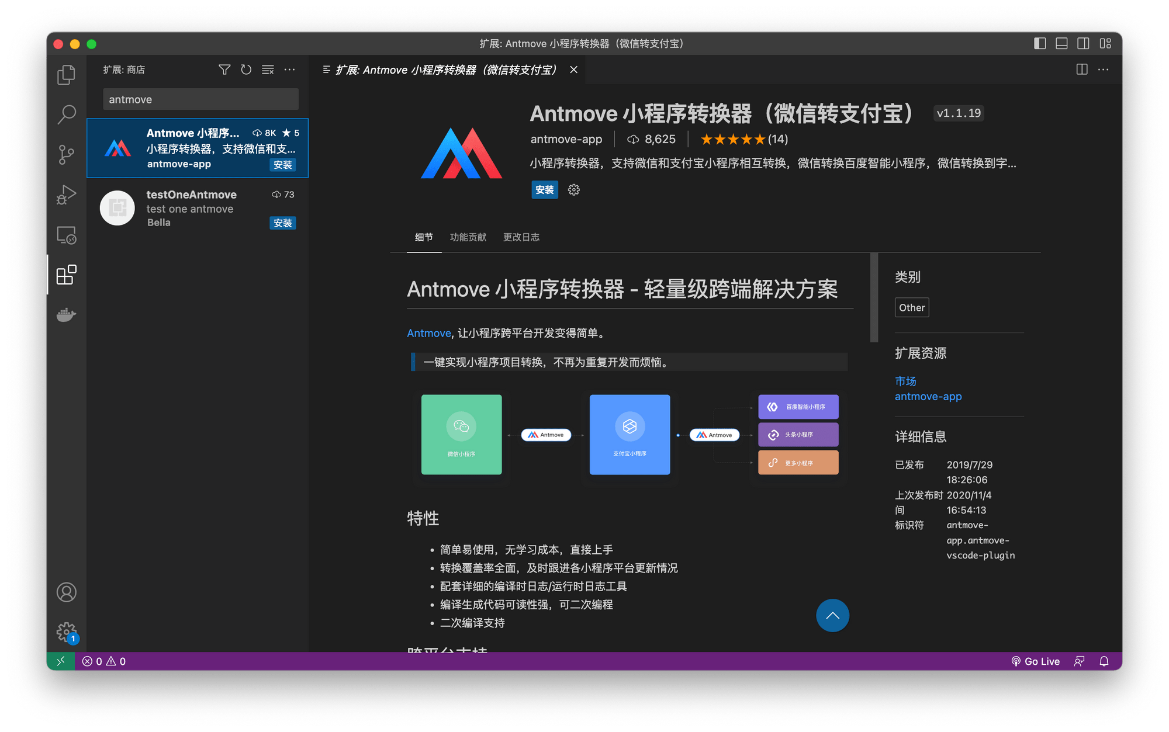Click the readme vertical scrollbar
The width and height of the screenshot is (1169, 732).
click(x=874, y=297)
